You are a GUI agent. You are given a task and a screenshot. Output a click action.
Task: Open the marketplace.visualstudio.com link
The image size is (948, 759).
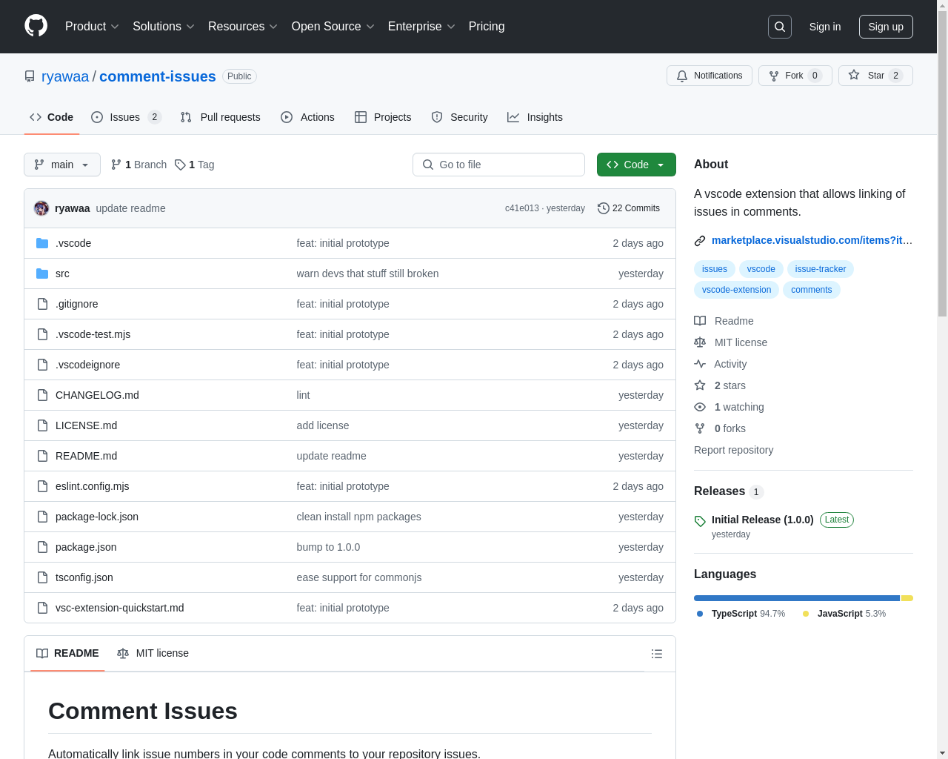pos(812,240)
